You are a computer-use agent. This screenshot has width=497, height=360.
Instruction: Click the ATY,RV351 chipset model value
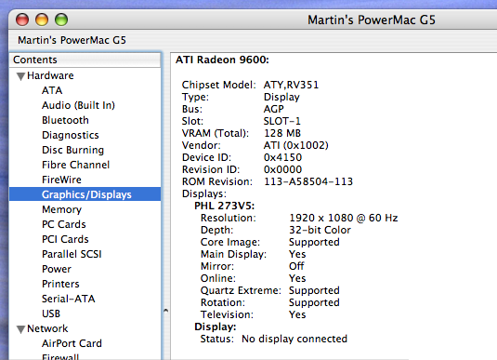292,85
